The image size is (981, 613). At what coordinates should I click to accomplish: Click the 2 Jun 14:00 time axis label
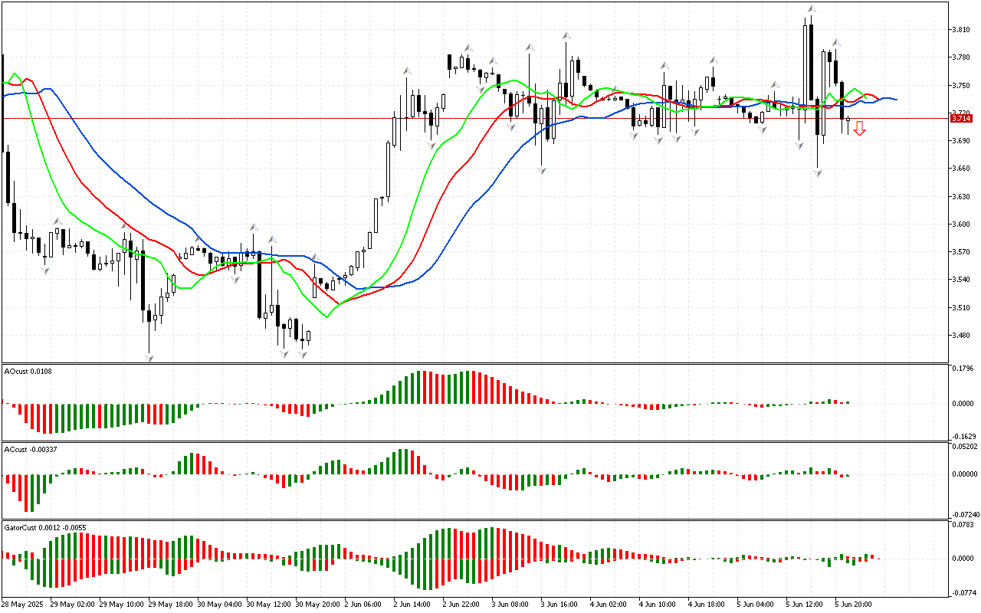coord(410,604)
